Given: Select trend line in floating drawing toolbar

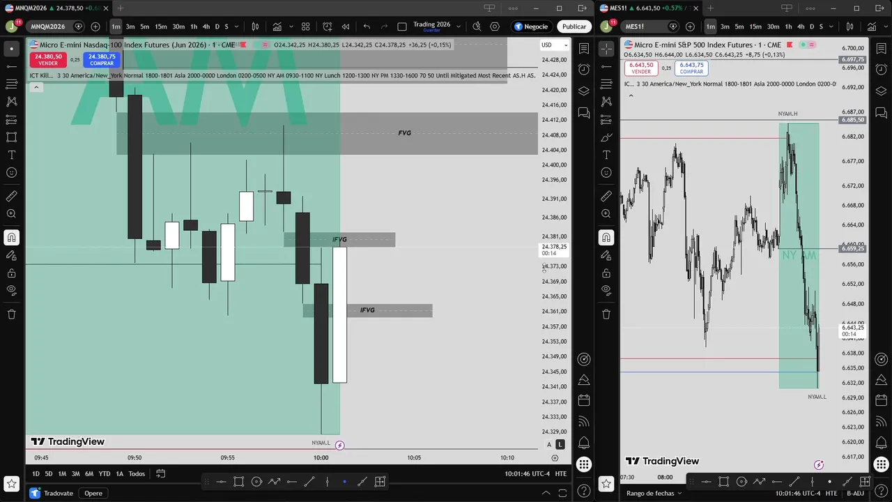Looking at the screenshot, I should [x=309, y=481].
